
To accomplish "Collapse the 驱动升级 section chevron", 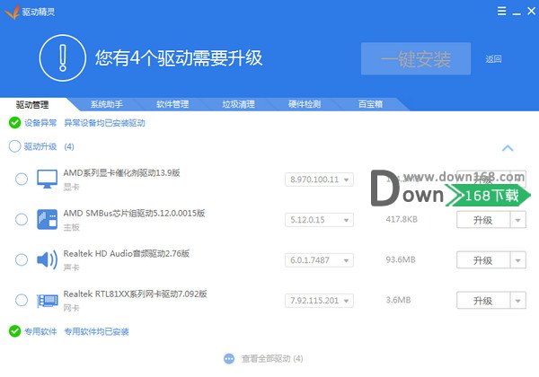I will pyautogui.click(x=508, y=148).
